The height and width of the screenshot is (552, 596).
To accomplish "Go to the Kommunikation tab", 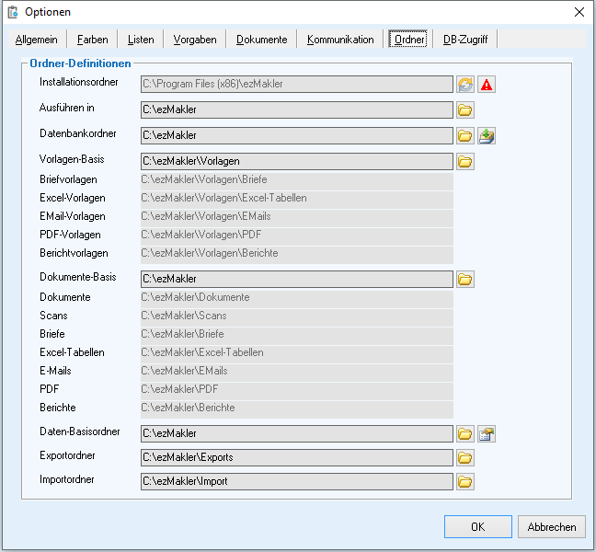I will (x=340, y=40).
